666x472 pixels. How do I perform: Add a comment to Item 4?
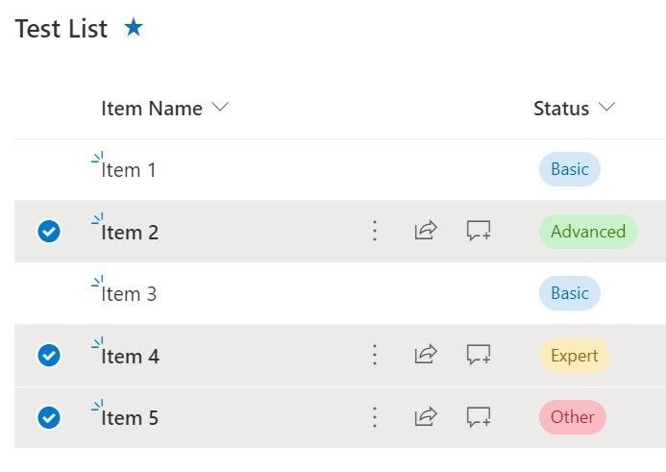[478, 356]
